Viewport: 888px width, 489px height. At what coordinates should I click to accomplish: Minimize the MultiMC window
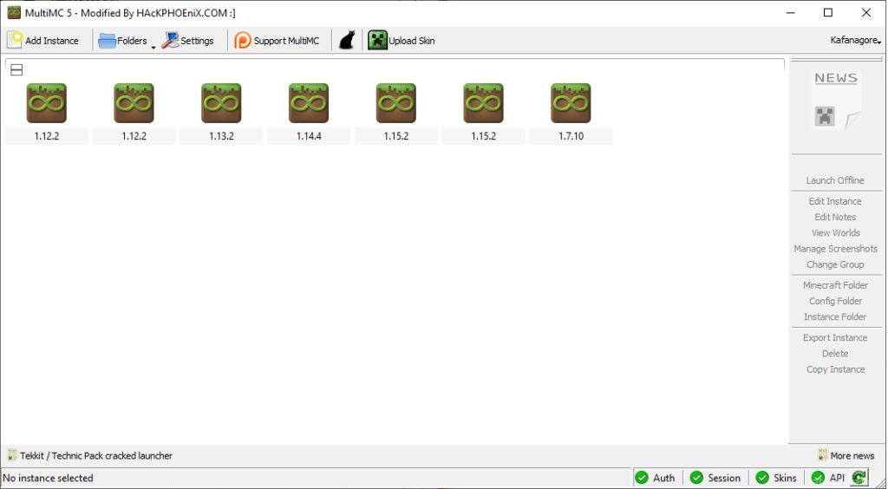pyautogui.click(x=791, y=12)
